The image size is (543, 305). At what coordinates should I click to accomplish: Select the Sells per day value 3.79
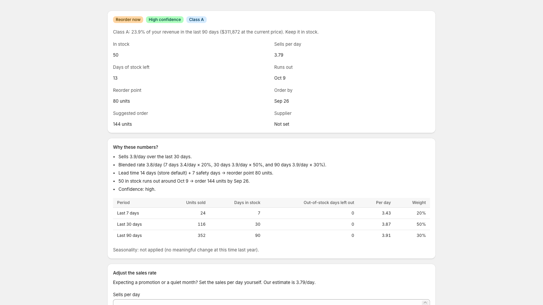click(x=279, y=55)
